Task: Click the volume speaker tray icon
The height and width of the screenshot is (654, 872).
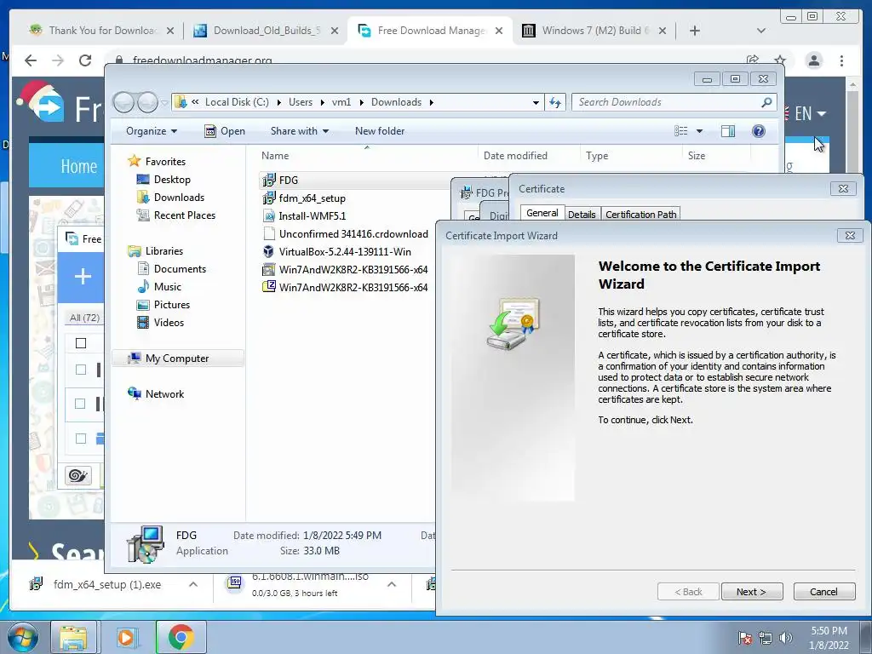Action: point(785,638)
